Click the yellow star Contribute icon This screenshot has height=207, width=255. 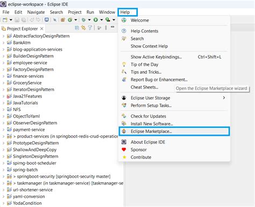coord(124,157)
